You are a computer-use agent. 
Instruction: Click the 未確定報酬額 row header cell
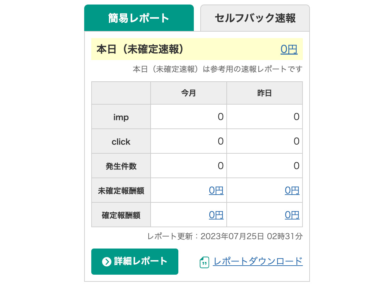pos(121,191)
